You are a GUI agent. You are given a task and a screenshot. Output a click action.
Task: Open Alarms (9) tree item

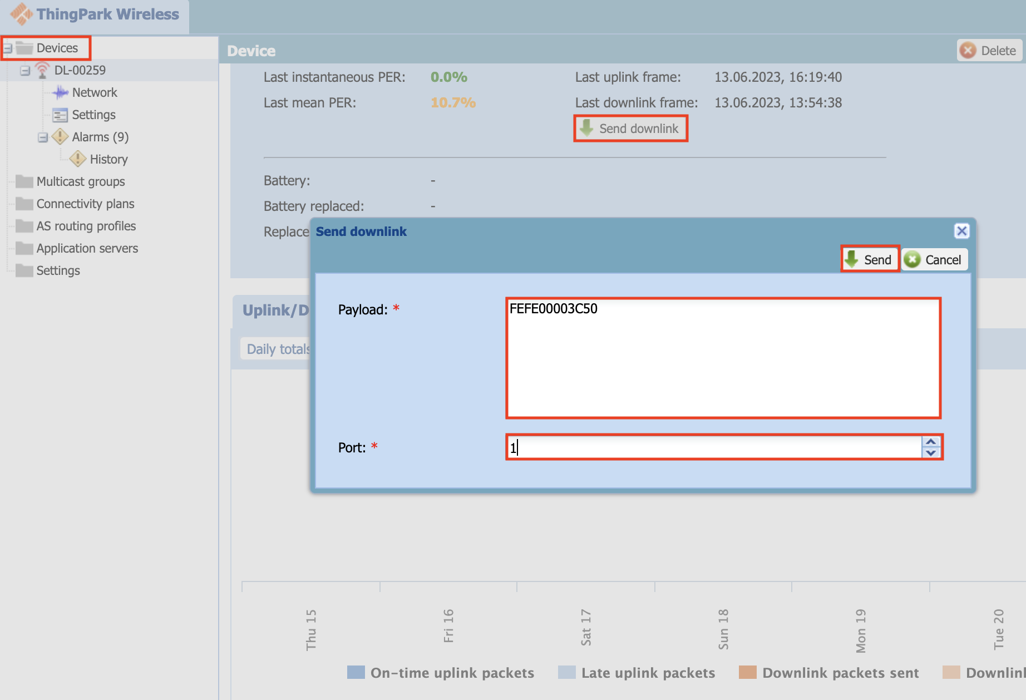tap(100, 137)
